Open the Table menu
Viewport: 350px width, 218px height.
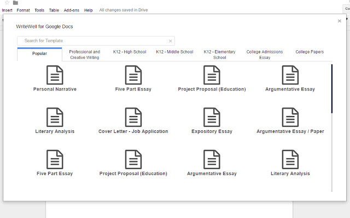(54, 10)
